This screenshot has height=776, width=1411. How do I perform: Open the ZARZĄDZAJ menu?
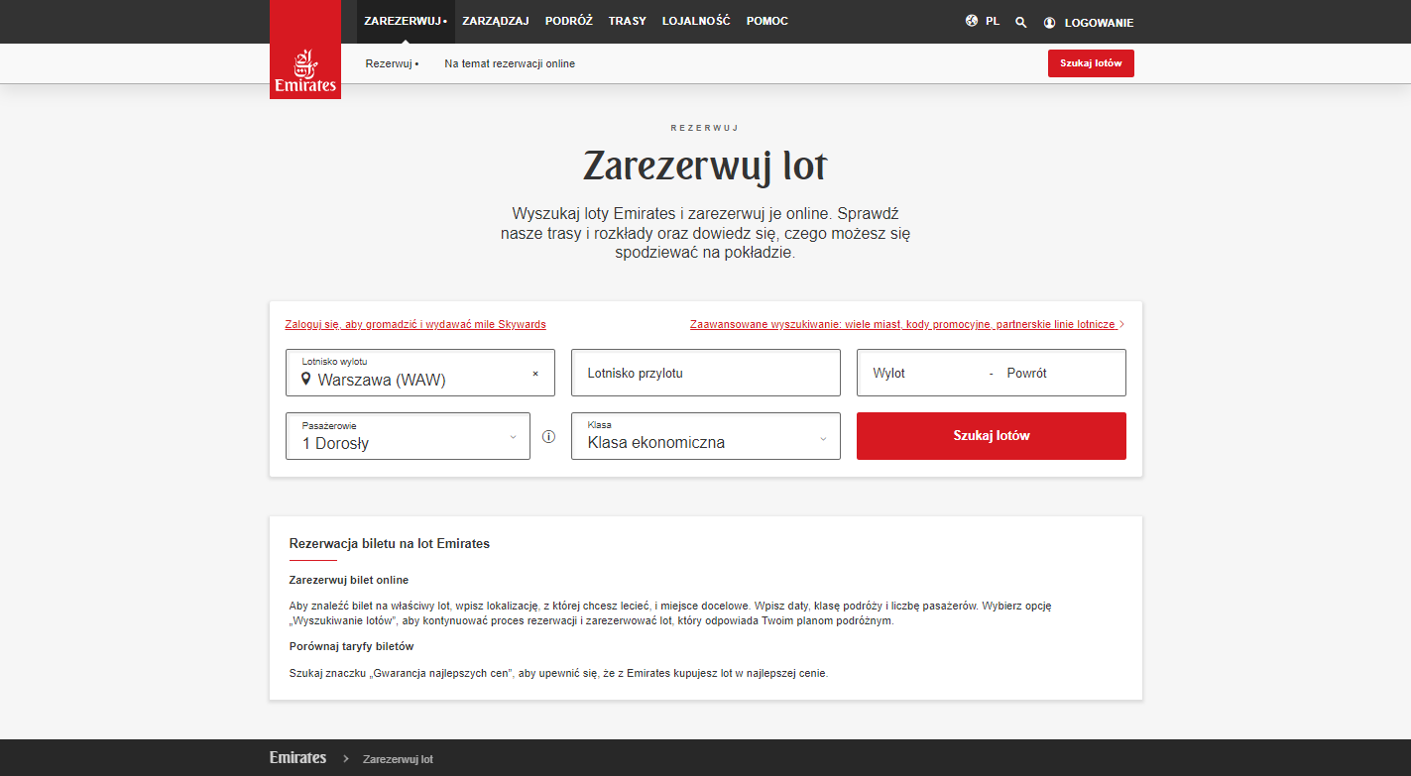coord(496,21)
